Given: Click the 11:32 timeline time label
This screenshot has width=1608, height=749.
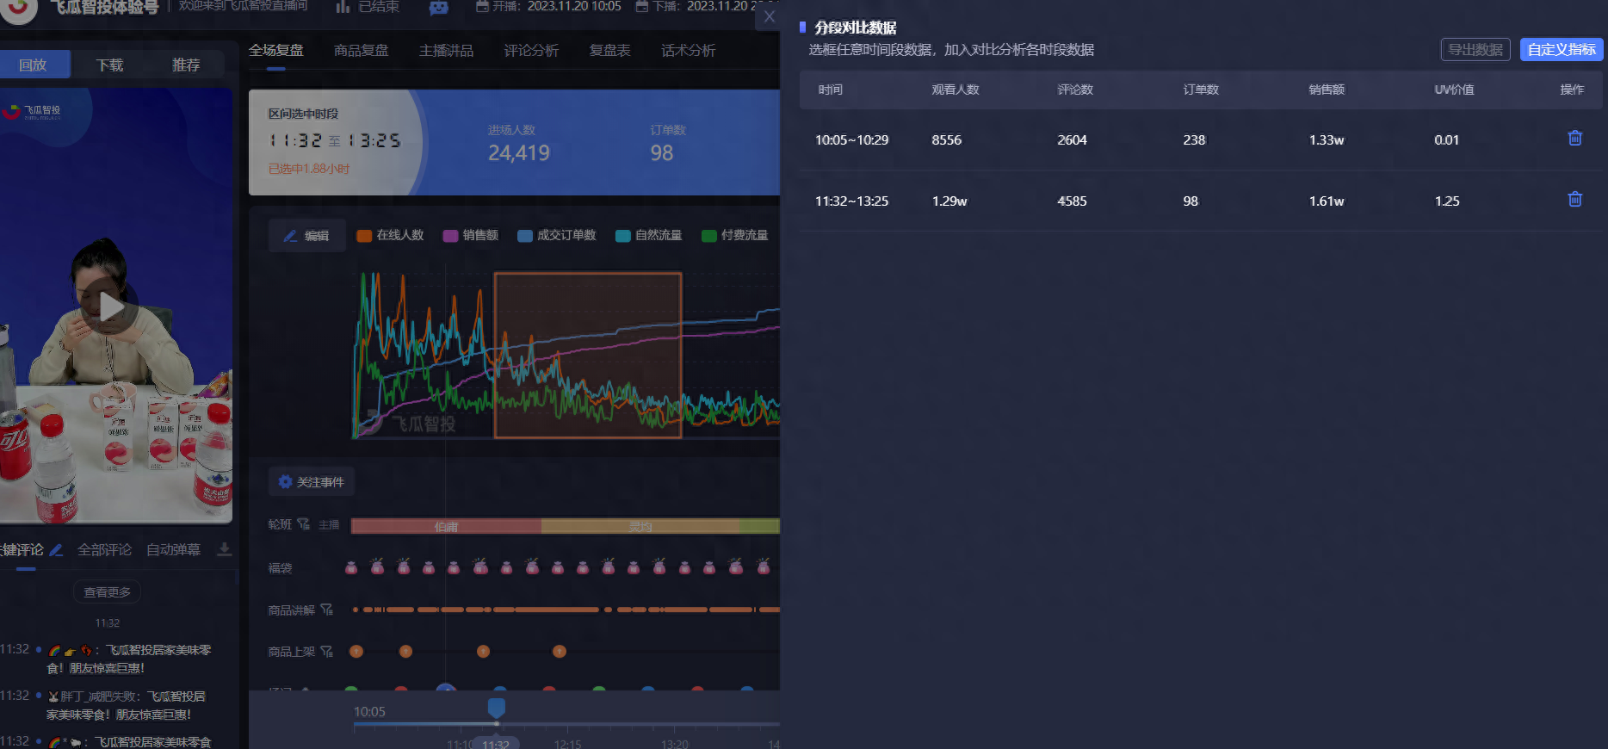Looking at the screenshot, I should 496,744.
